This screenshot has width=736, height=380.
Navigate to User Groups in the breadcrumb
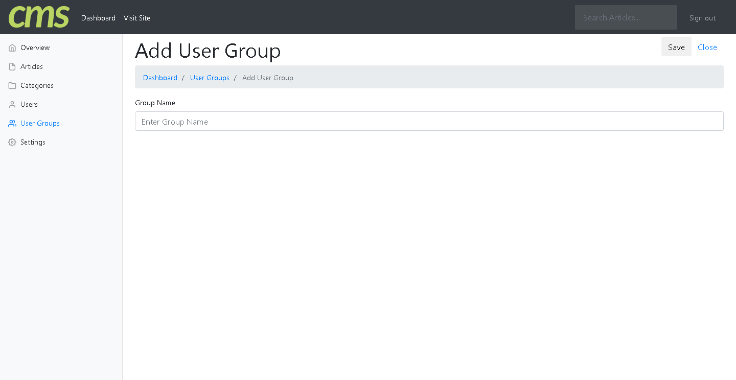210,78
